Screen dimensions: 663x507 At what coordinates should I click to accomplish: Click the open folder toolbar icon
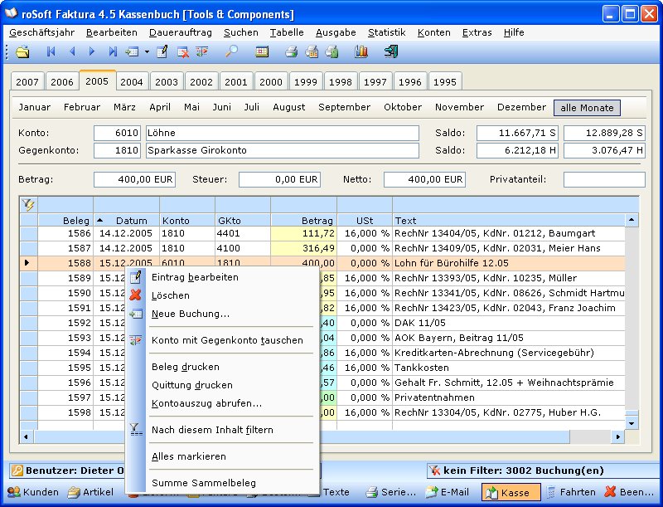[22, 52]
